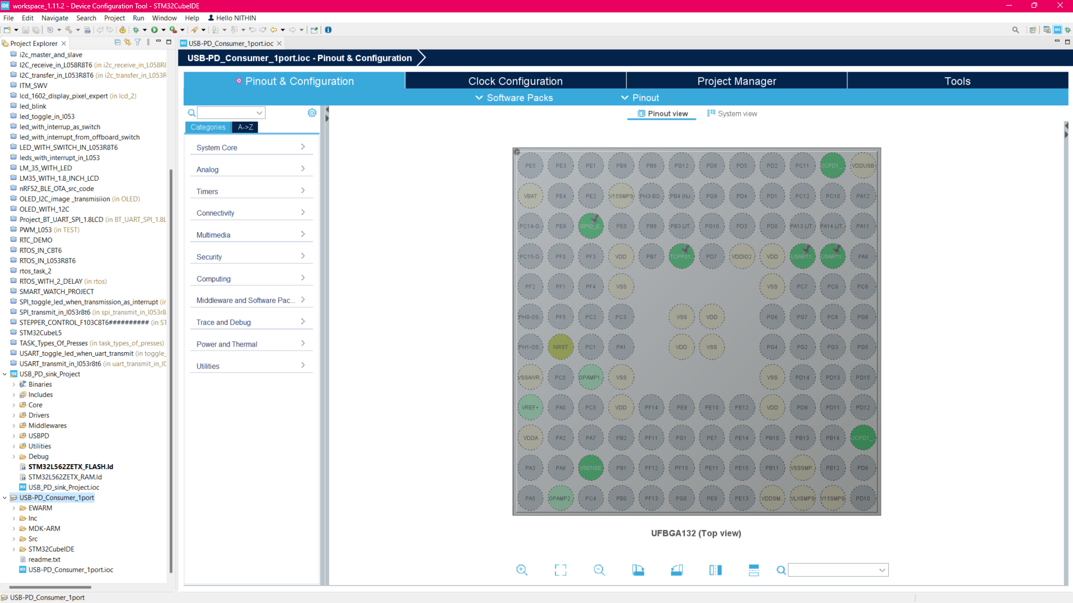Zoom in on the pinout view
Image resolution: width=1073 pixels, height=603 pixels.
coord(521,569)
